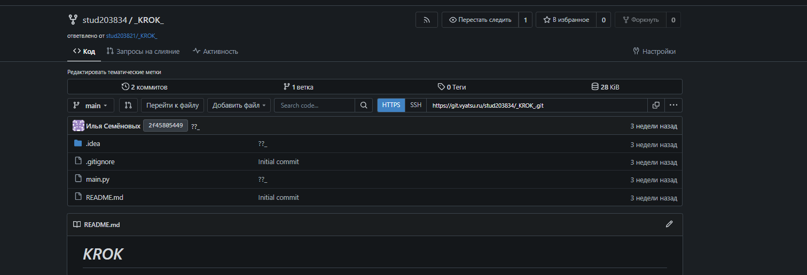The width and height of the screenshot is (807, 275).
Task: Star the repo with В избранное
Action: click(x=566, y=20)
